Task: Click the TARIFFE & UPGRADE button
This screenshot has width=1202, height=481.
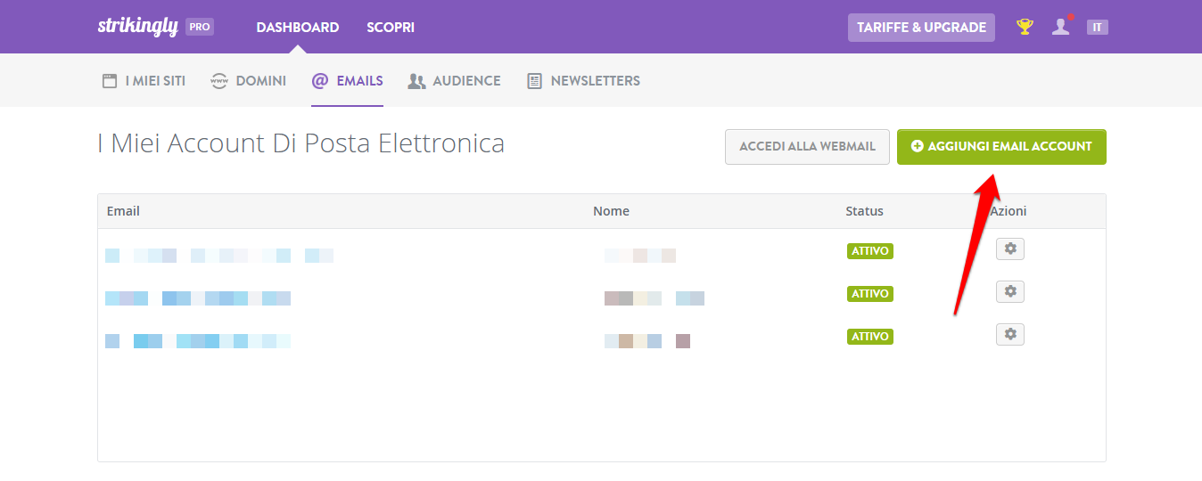Action: (x=921, y=28)
